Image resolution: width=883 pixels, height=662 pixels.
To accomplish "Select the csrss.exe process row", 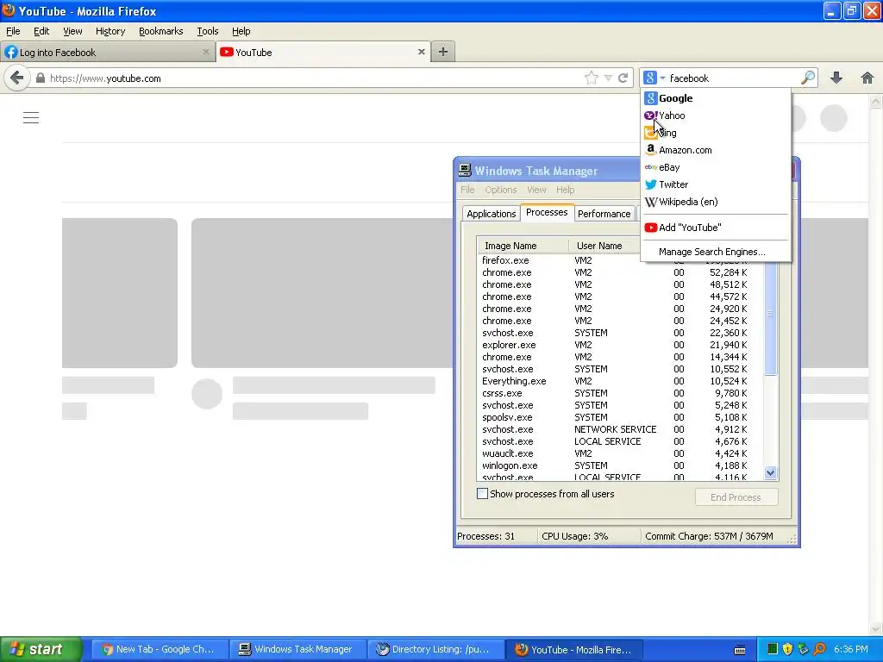I will (x=619, y=393).
